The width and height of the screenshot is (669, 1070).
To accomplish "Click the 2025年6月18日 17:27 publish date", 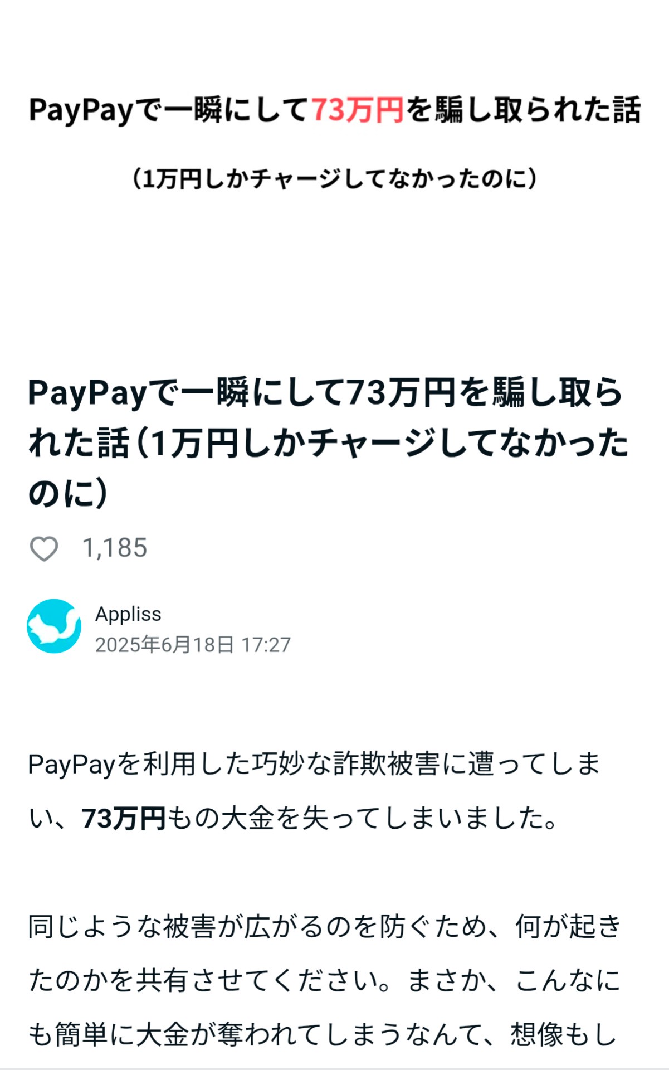I will tap(193, 644).
